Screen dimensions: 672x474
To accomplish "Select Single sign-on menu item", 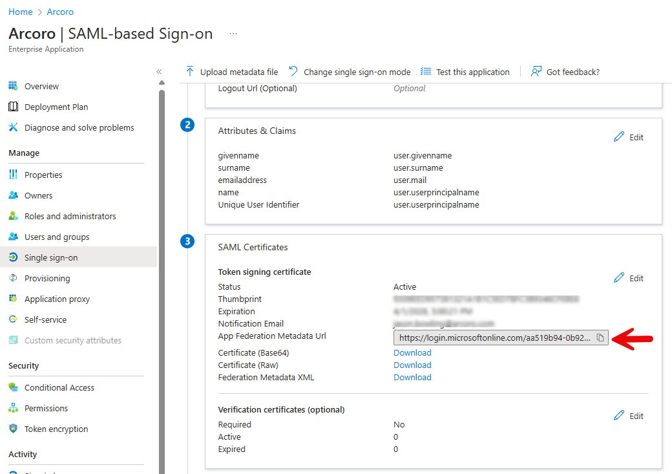I will [78, 257].
